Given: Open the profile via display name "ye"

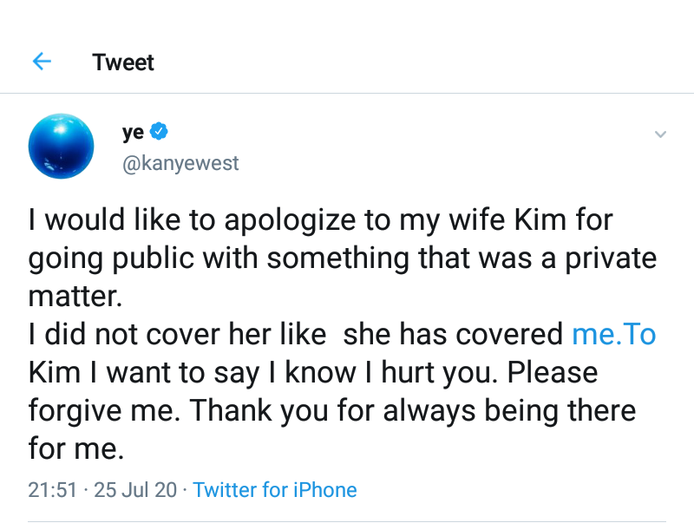Looking at the screenshot, I should (x=133, y=133).
